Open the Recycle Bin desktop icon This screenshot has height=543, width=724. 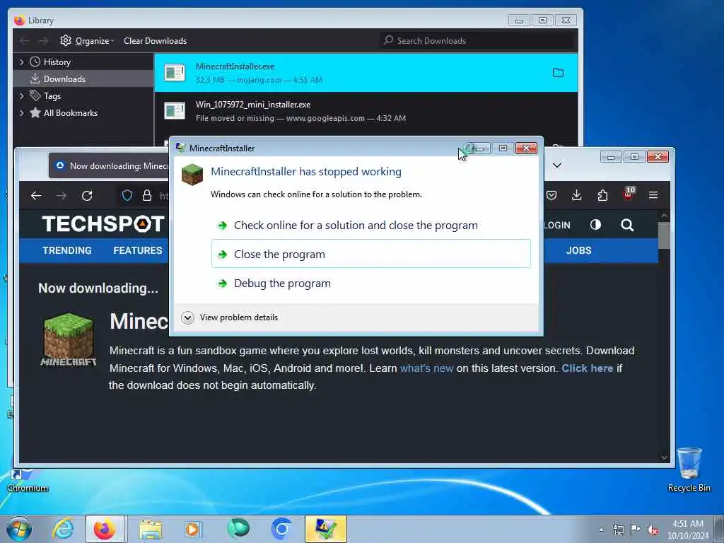click(x=689, y=469)
